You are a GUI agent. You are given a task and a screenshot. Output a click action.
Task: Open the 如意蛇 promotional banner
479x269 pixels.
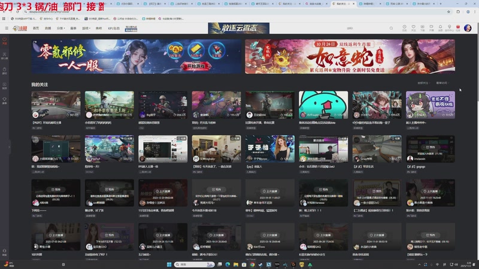pyautogui.click(x=350, y=56)
